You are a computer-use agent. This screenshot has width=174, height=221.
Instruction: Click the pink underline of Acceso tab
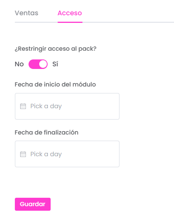tap(70, 22)
